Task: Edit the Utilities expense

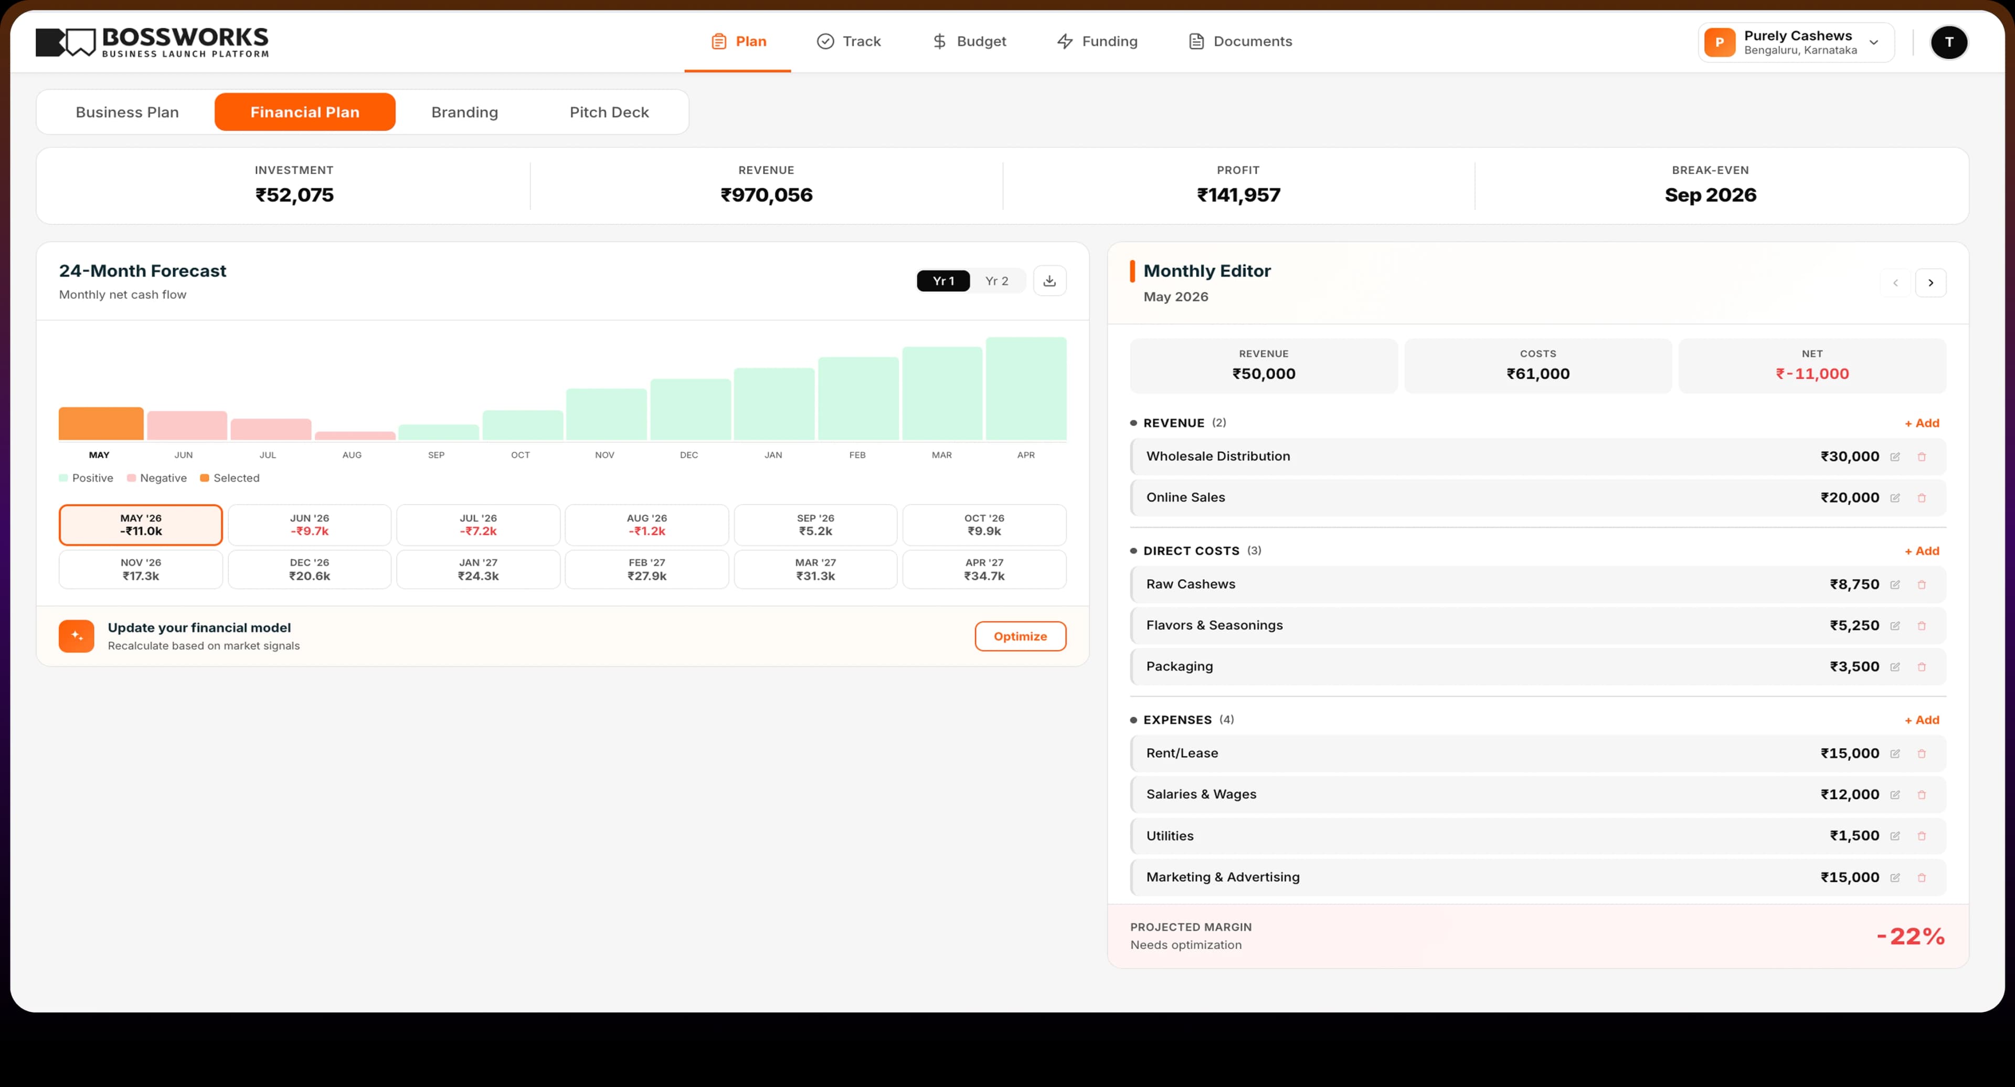Action: pyautogui.click(x=1894, y=836)
